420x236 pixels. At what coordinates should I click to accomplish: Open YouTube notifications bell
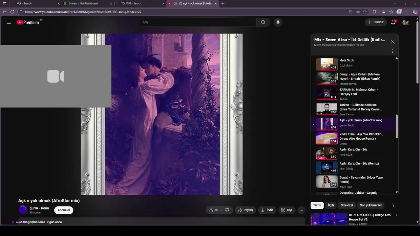[393, 22]
